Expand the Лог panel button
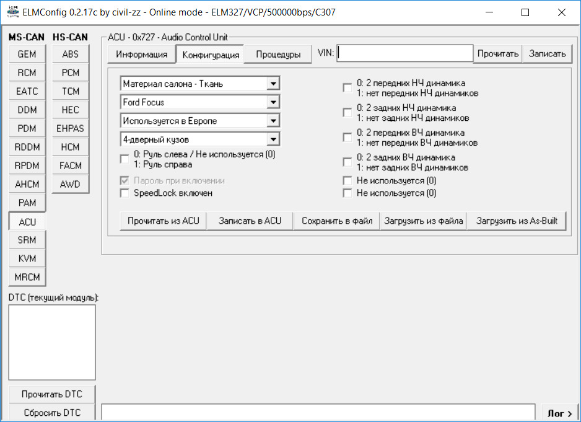The image size is (581, 422). point(559,413)
